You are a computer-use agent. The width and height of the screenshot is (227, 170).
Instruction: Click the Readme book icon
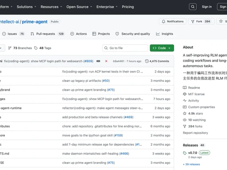[x=185, y=88]
